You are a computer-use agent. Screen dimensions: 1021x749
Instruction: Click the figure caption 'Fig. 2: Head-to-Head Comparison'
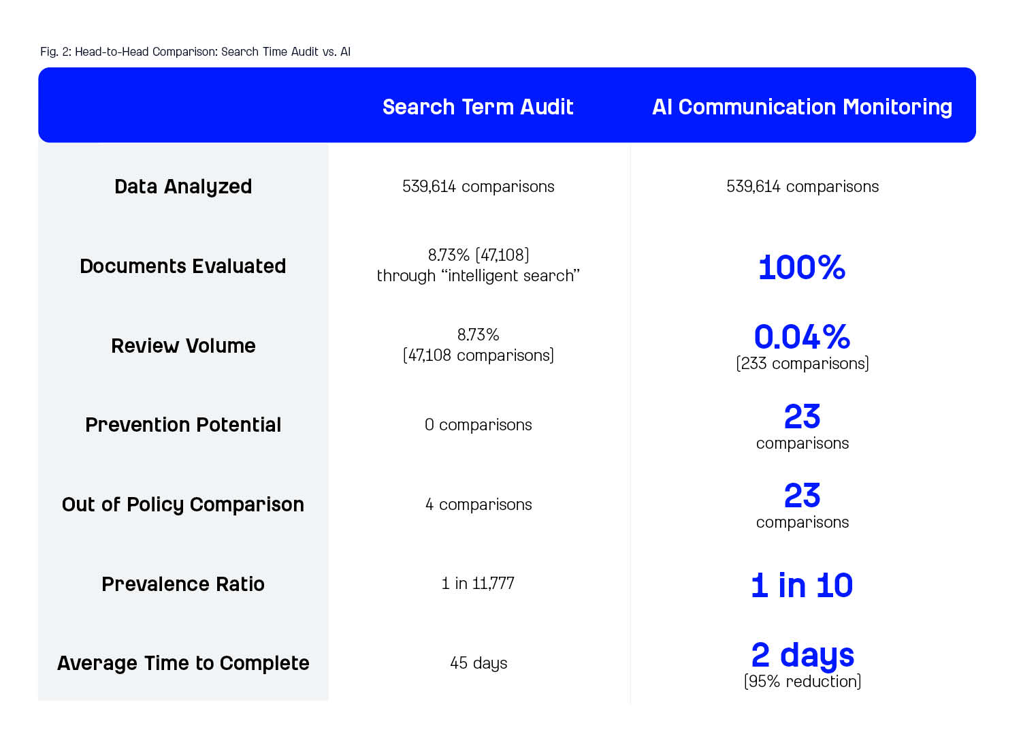pos(129,52)
